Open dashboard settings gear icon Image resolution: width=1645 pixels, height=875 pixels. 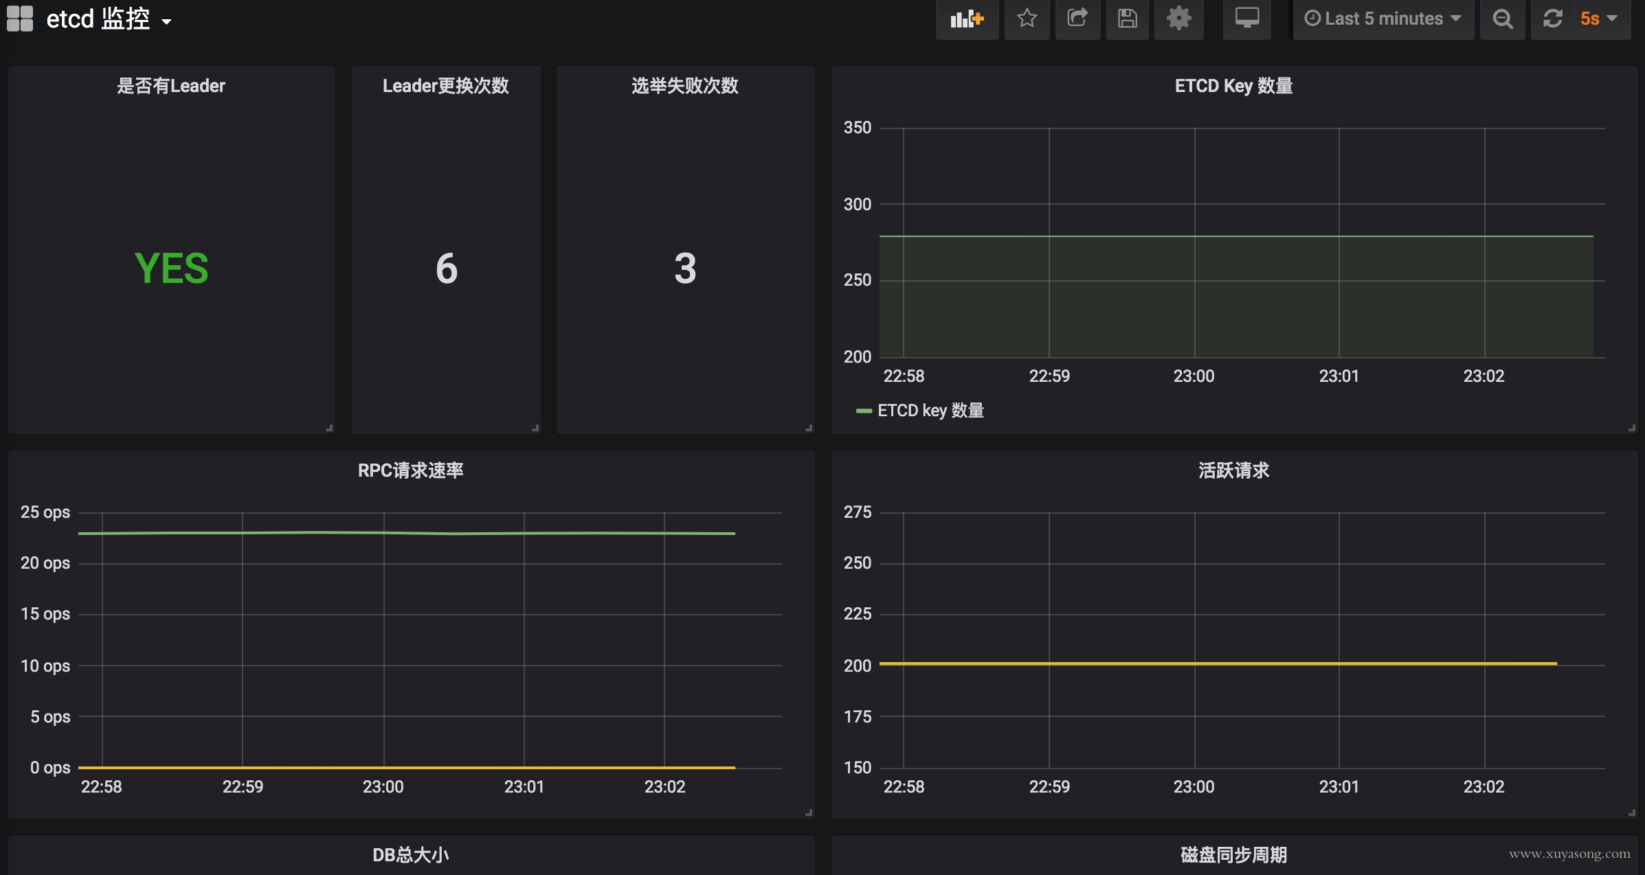click(1178, 19)
